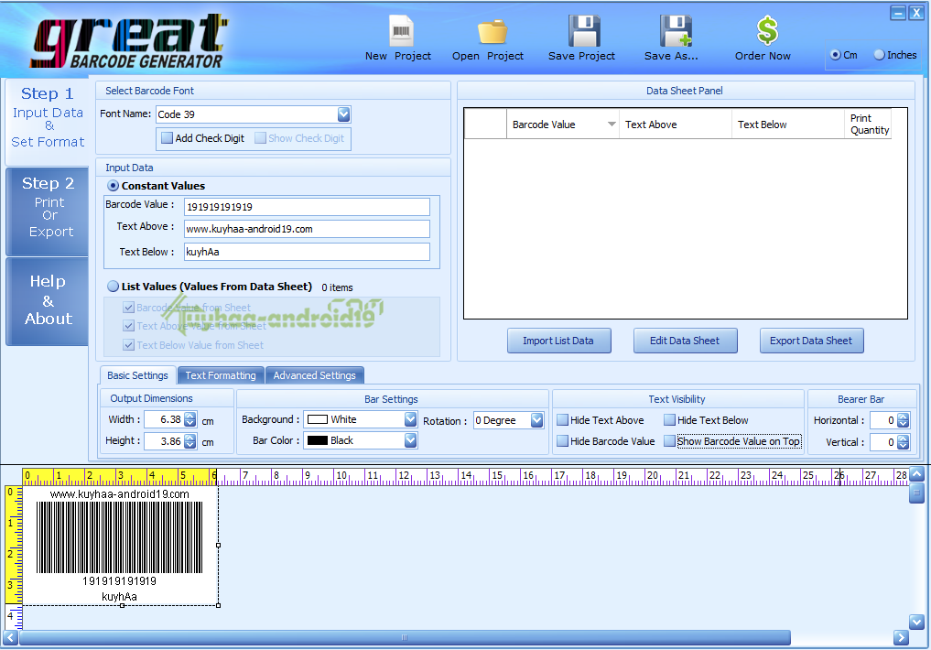Click the Edit Data Sheet button

pyautogui.click(x=685, y=341)
